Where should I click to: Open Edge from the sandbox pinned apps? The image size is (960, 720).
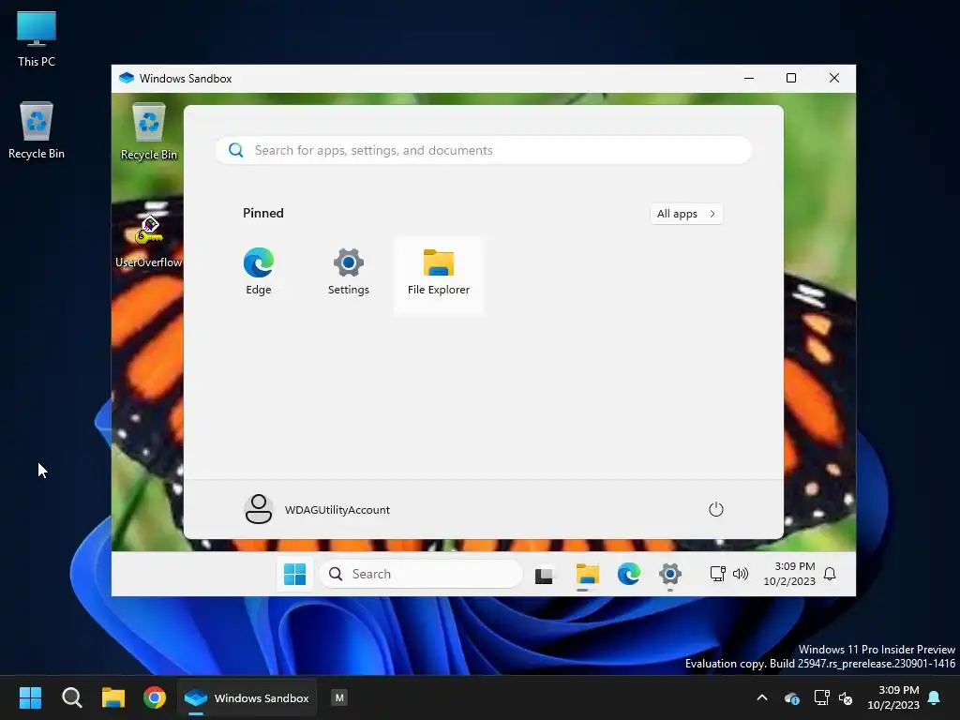[x=259, y=272]
